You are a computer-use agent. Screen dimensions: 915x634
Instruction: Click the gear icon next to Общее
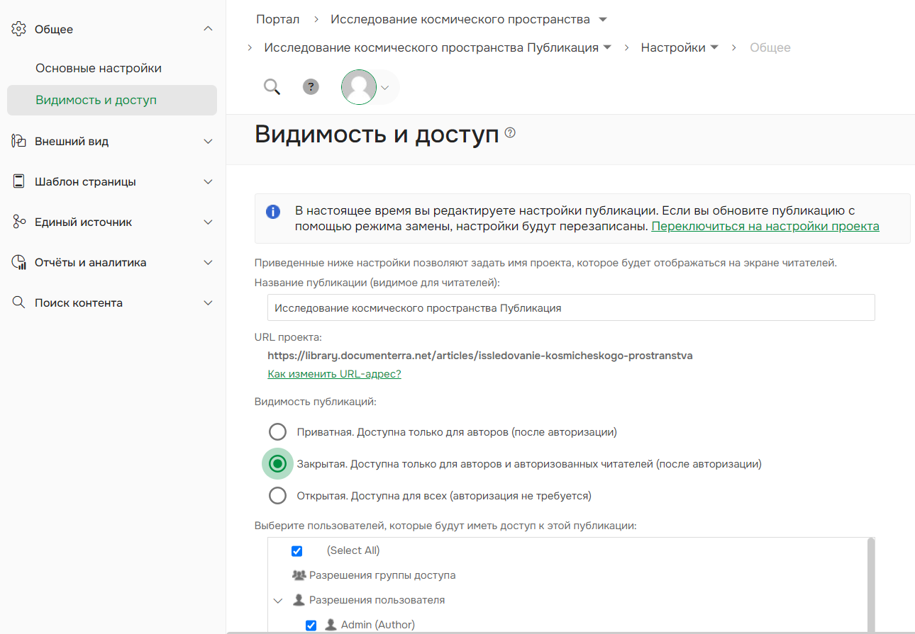click(18, 28)
